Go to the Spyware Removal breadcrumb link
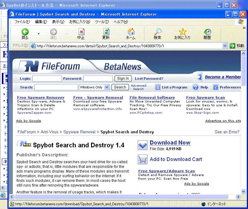This screenshot has width=248, height=209. 79,132
